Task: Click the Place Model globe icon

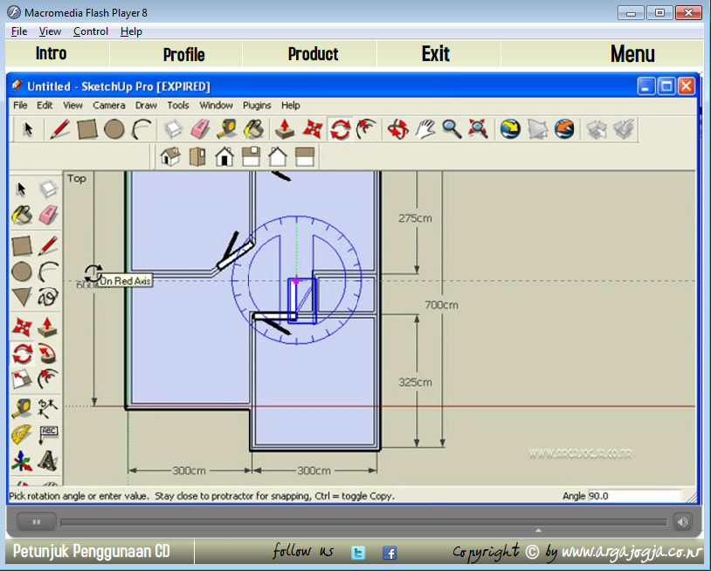Action: pos(564,129)
